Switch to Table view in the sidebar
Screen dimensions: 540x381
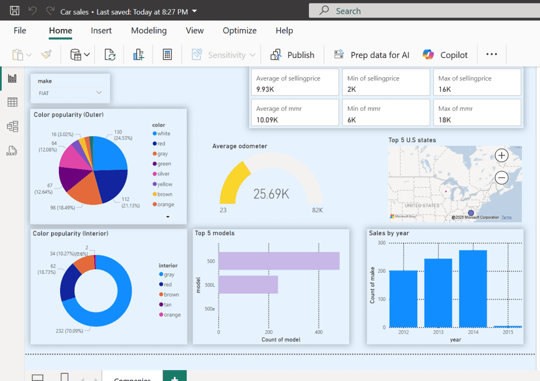click(x=12, y=102)
